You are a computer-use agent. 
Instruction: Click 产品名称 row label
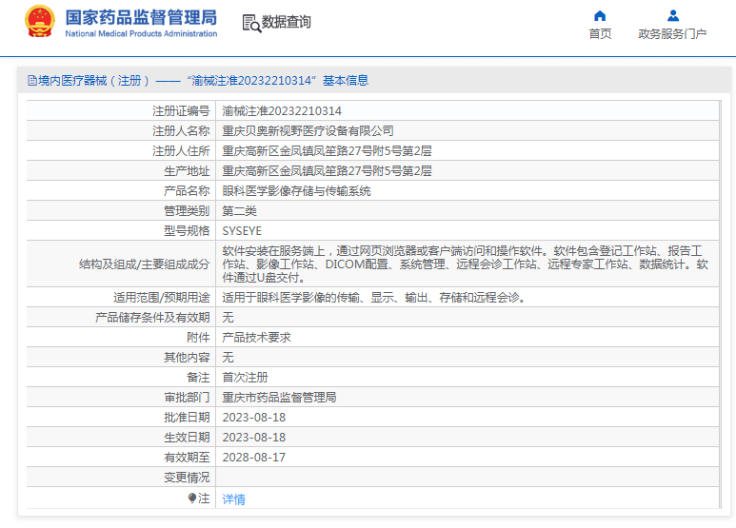coord(187,191)
